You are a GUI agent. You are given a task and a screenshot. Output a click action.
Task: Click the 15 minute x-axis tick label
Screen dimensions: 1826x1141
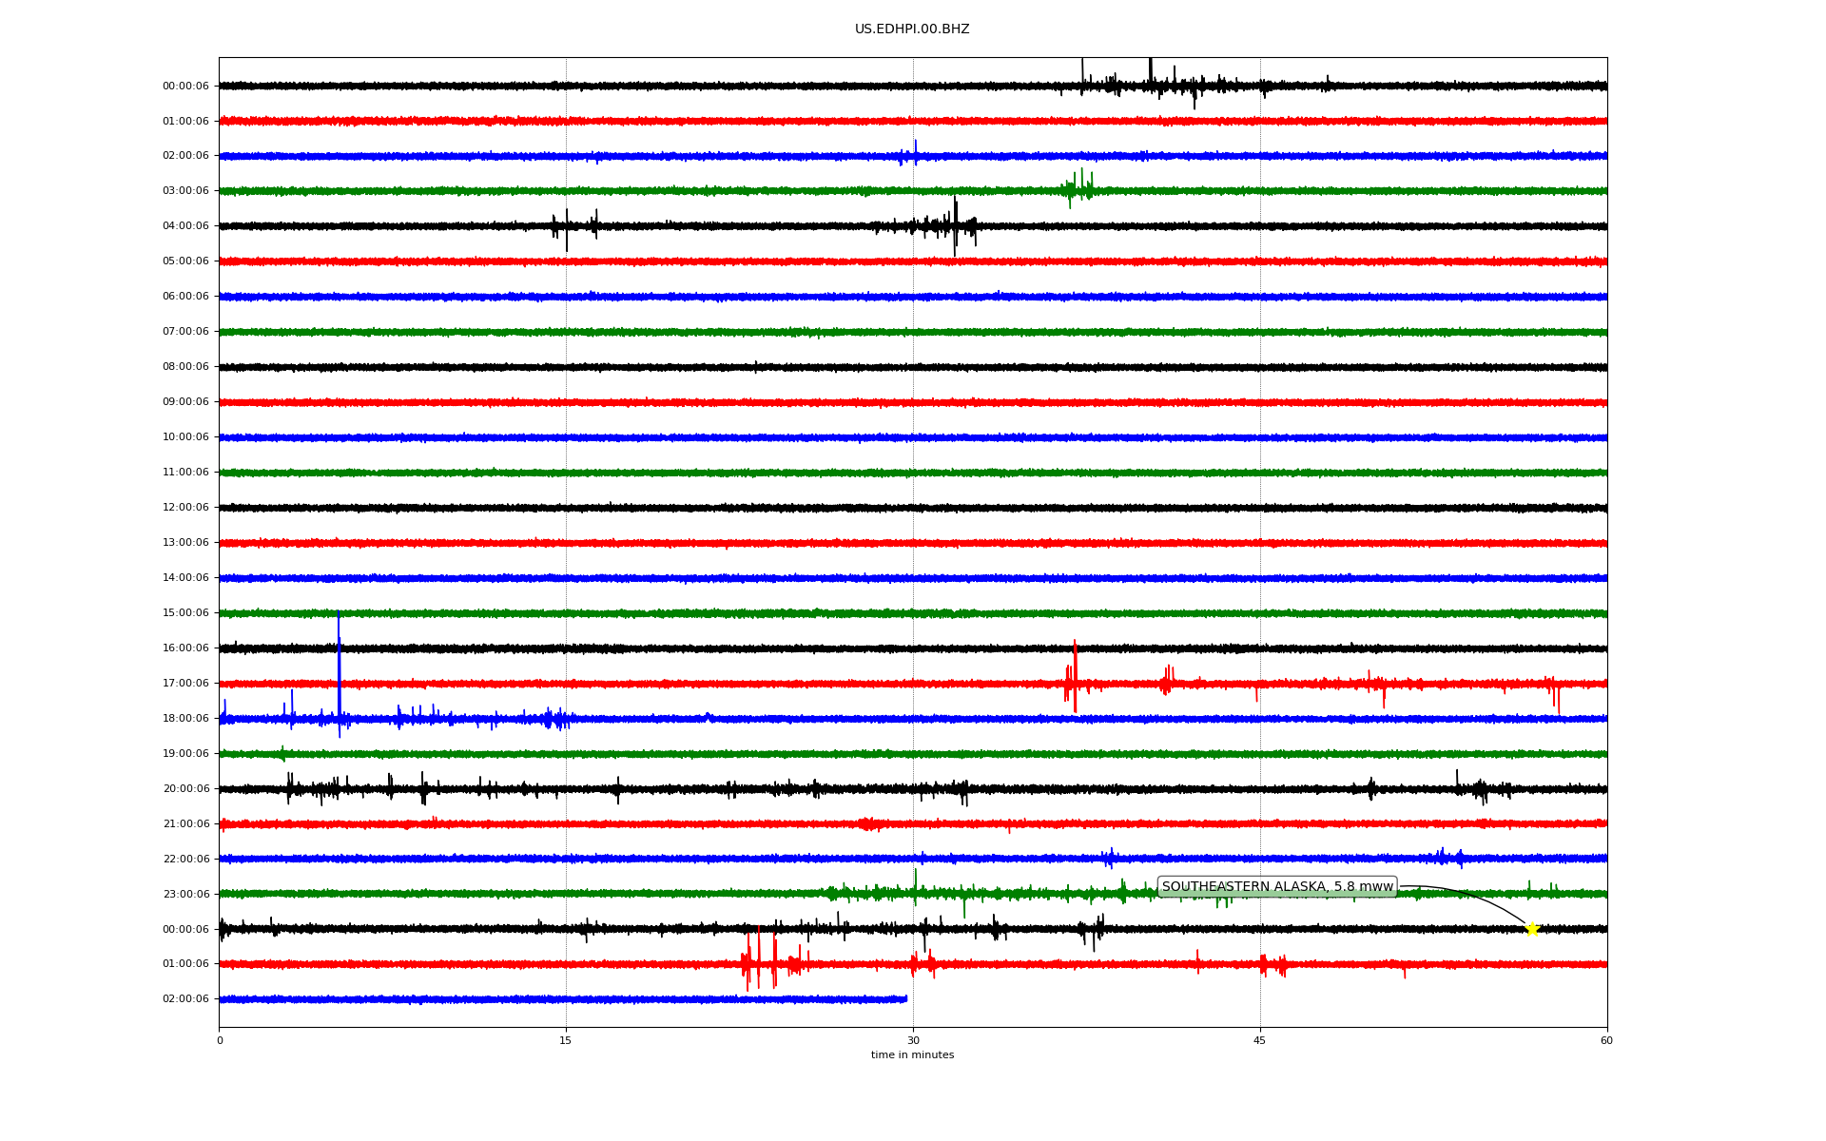pyautogui.click(x=566, y=1040)
